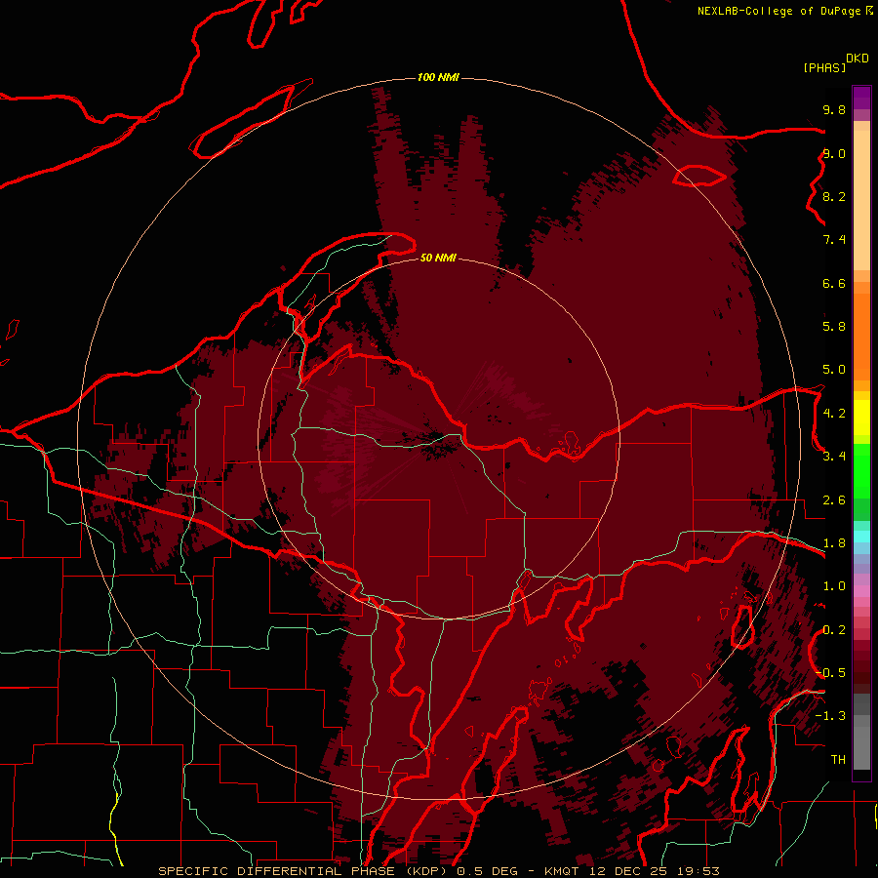
Task: Click the TH label on color scale
Action: pyautogui.click(x=838, y=760)
